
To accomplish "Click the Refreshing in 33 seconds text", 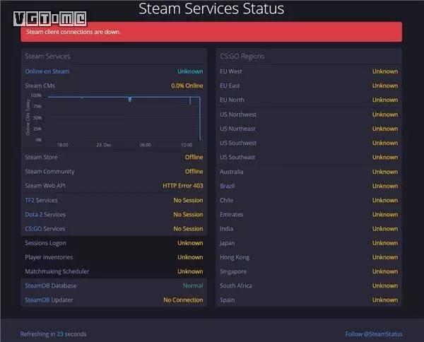I will point(54,334).
